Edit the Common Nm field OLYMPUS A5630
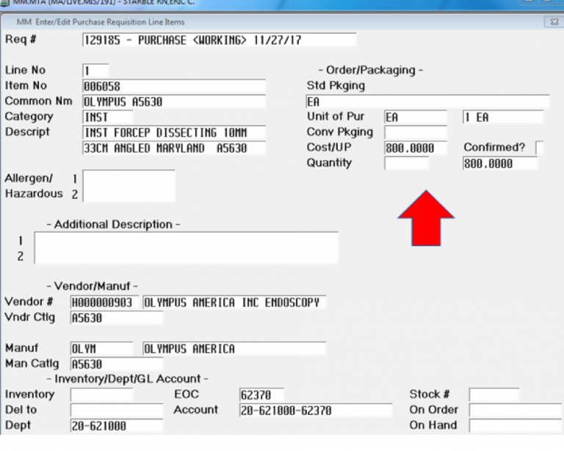 (x=174, y=102)
